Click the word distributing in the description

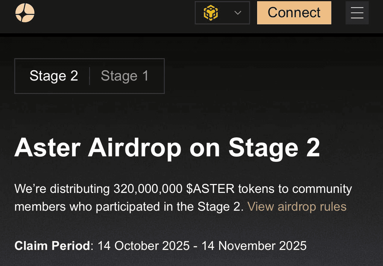point(80,189)
